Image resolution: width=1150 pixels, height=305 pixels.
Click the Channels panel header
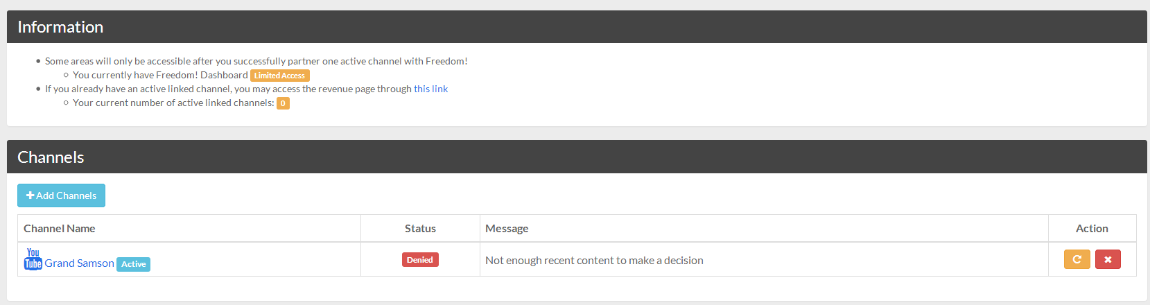click(x=51, y=157)
